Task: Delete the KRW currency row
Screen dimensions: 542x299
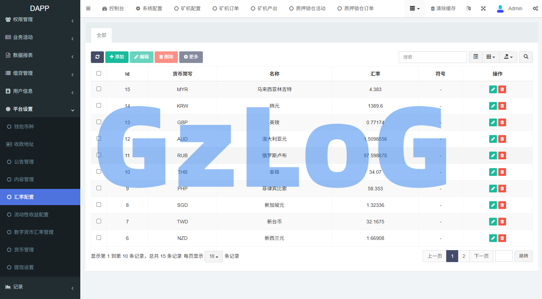Action: (502, 106)
